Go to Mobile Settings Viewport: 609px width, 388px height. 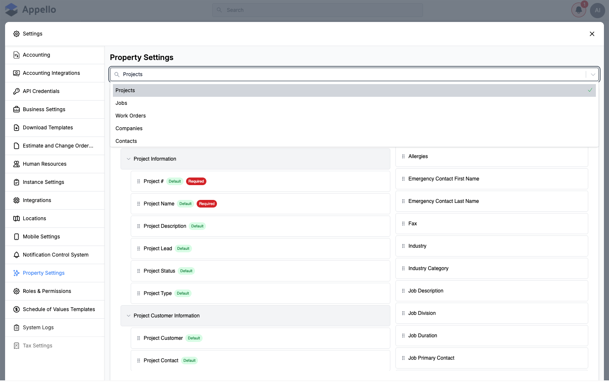(55, 237)
